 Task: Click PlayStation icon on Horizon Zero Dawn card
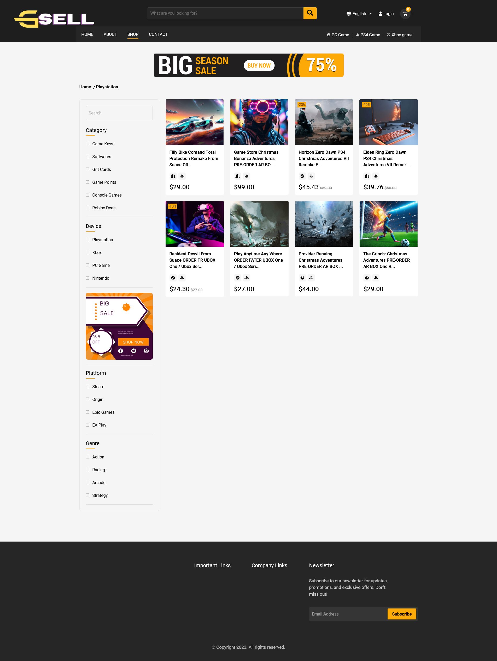tap(311, 176)
